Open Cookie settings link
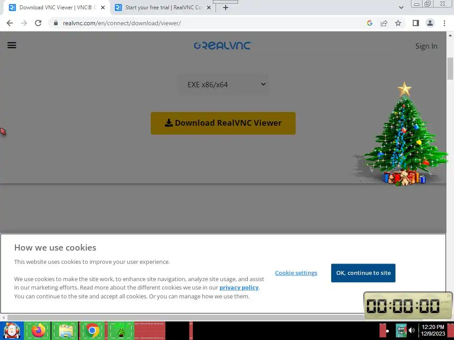 (296, 273)
